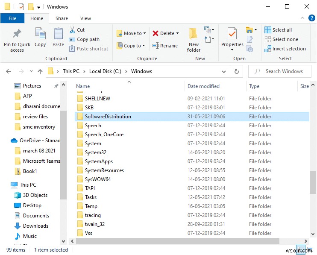Viewport: 317px width, 255px height.
Task: Create a New folder
Action: click(x=194, y=40)
